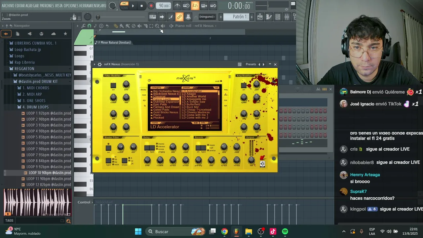
Task: Open the browser favorites star tab
Action: (65, 34)
